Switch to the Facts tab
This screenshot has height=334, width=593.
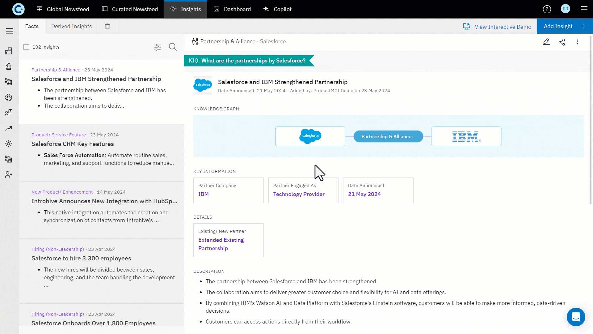coord(32,26)
